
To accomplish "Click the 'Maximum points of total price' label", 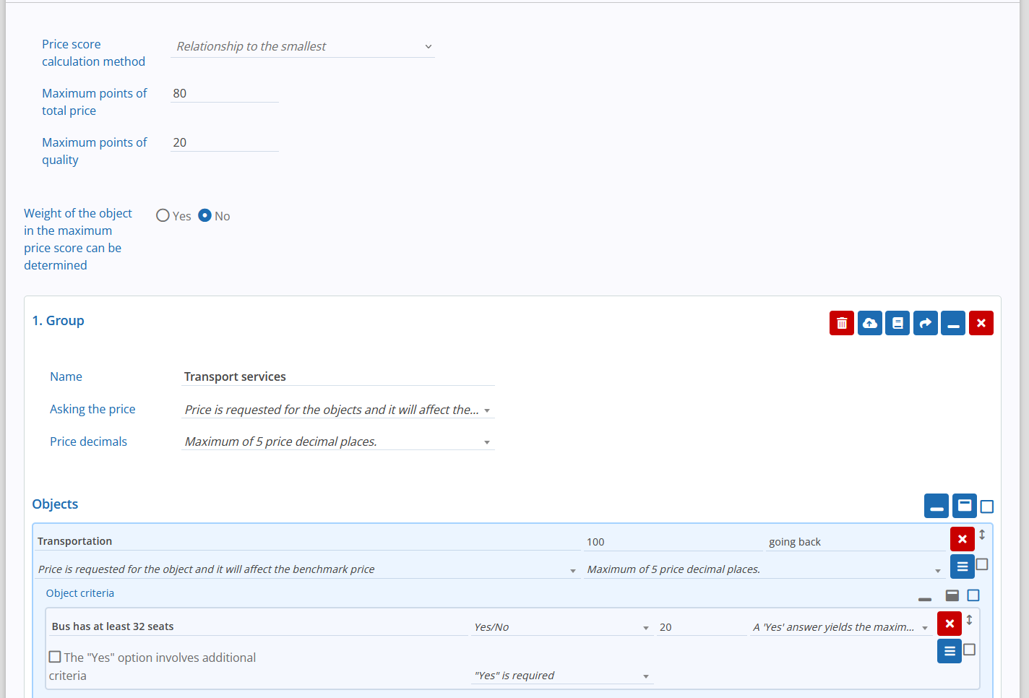I will coord(94,102).
